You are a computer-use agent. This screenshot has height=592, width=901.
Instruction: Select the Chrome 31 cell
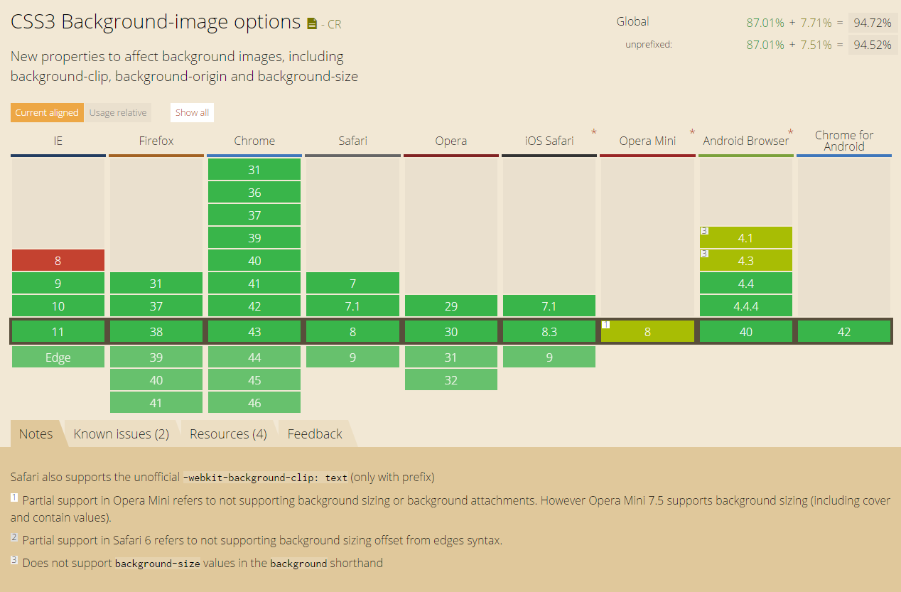pos(254,170)
